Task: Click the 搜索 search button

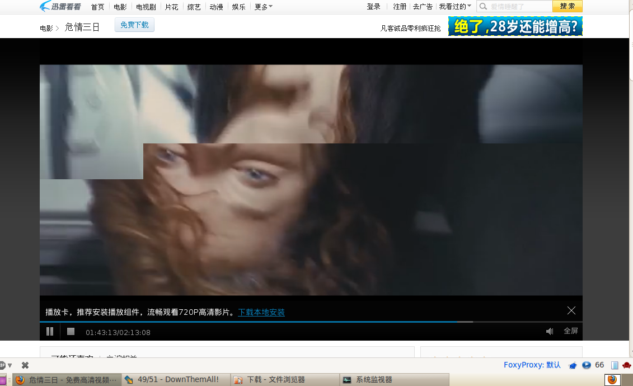Action: tap(567, 6)
